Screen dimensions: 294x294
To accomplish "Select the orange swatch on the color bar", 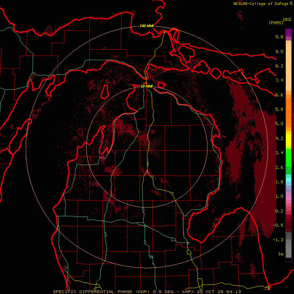I will (x=288, y=112).
